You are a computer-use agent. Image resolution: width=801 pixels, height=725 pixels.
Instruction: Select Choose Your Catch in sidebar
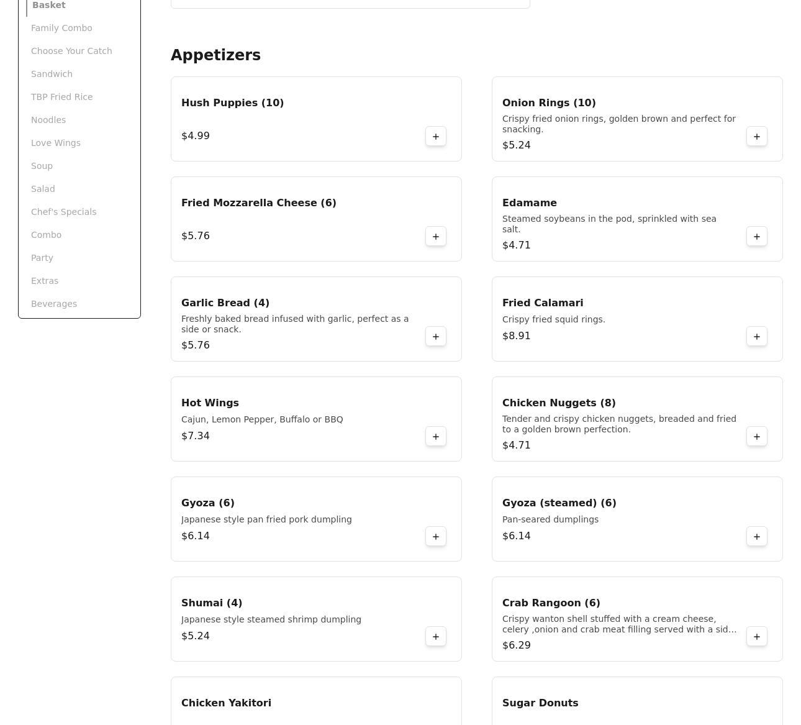point(71,51)
